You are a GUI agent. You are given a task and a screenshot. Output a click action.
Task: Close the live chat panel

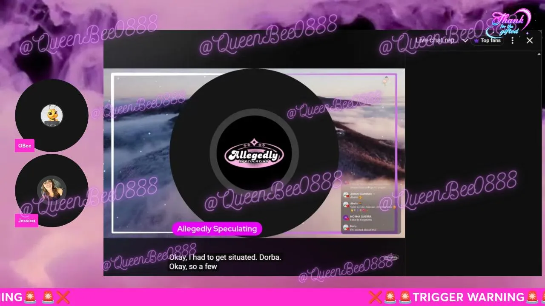(x=529, y=40)
